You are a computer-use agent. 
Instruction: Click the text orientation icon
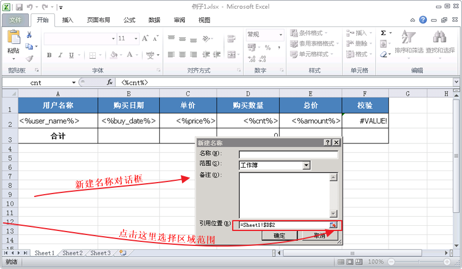pos(206,39)
